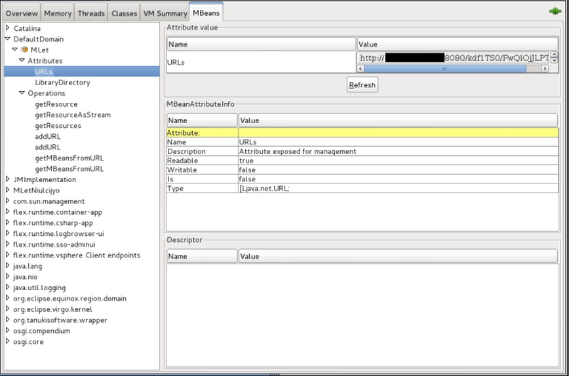Switch to the Overview tab
Viewport: 569px width, 376px height.
click(x=22, y=13)
